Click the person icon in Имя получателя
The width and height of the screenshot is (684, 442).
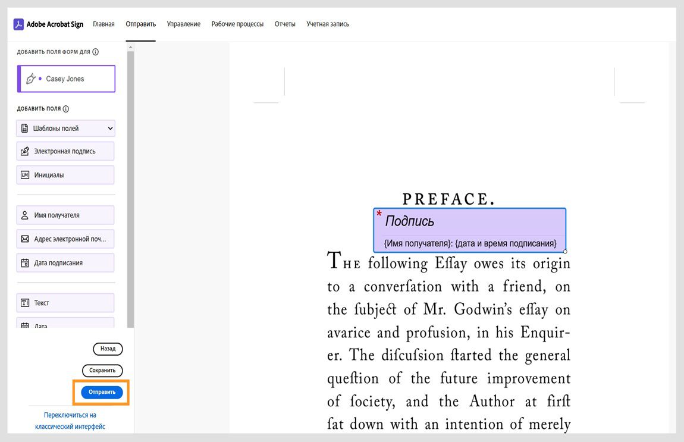click(x=25, y=215)
